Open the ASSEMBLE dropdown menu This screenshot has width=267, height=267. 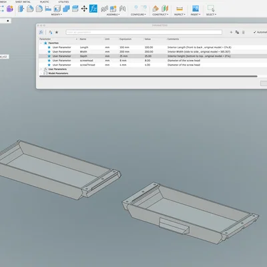[x=113, y=15]
